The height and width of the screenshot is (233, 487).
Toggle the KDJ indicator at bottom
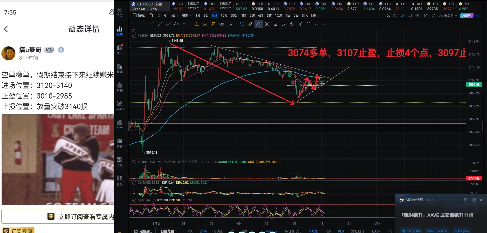(x=341, y=231)
